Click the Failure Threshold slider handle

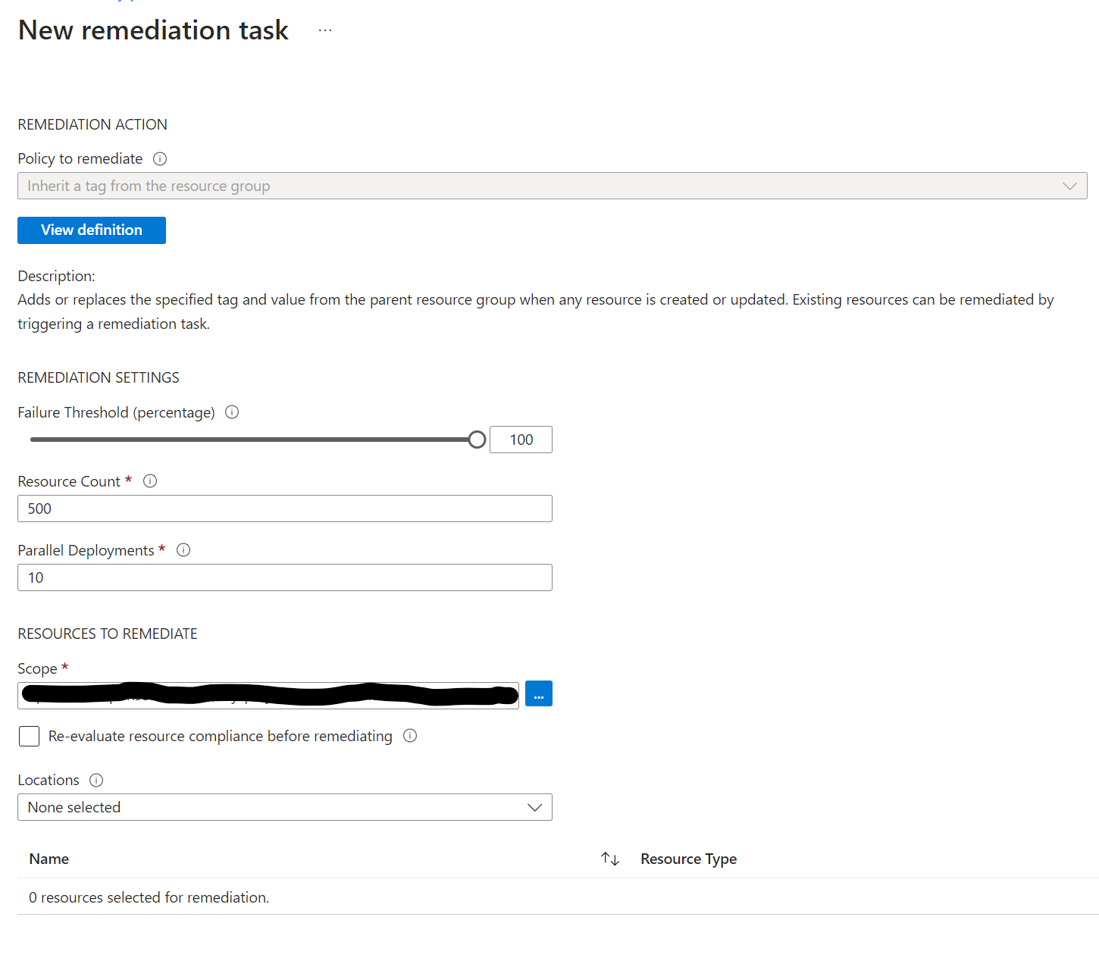coord(477,440)
